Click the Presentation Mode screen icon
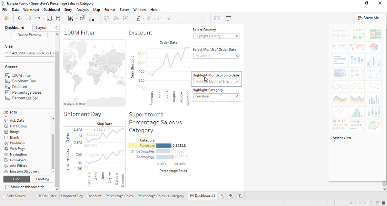The image size is (387, 206). coord(229,18)
